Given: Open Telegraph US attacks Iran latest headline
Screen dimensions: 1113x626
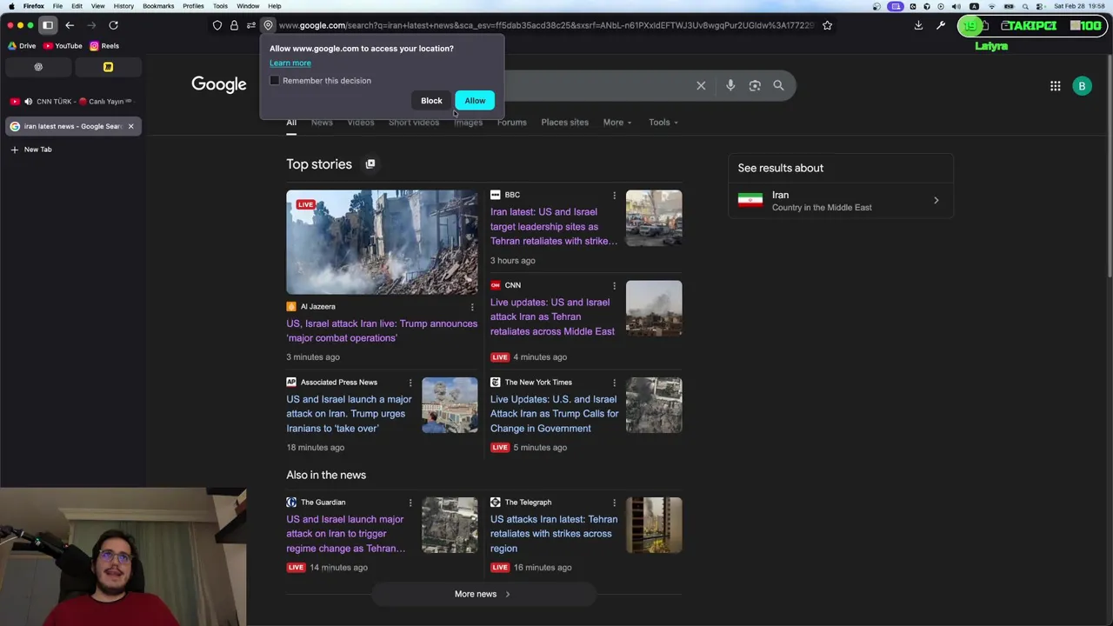Looking at the screenshot, I should pos(554,534).
